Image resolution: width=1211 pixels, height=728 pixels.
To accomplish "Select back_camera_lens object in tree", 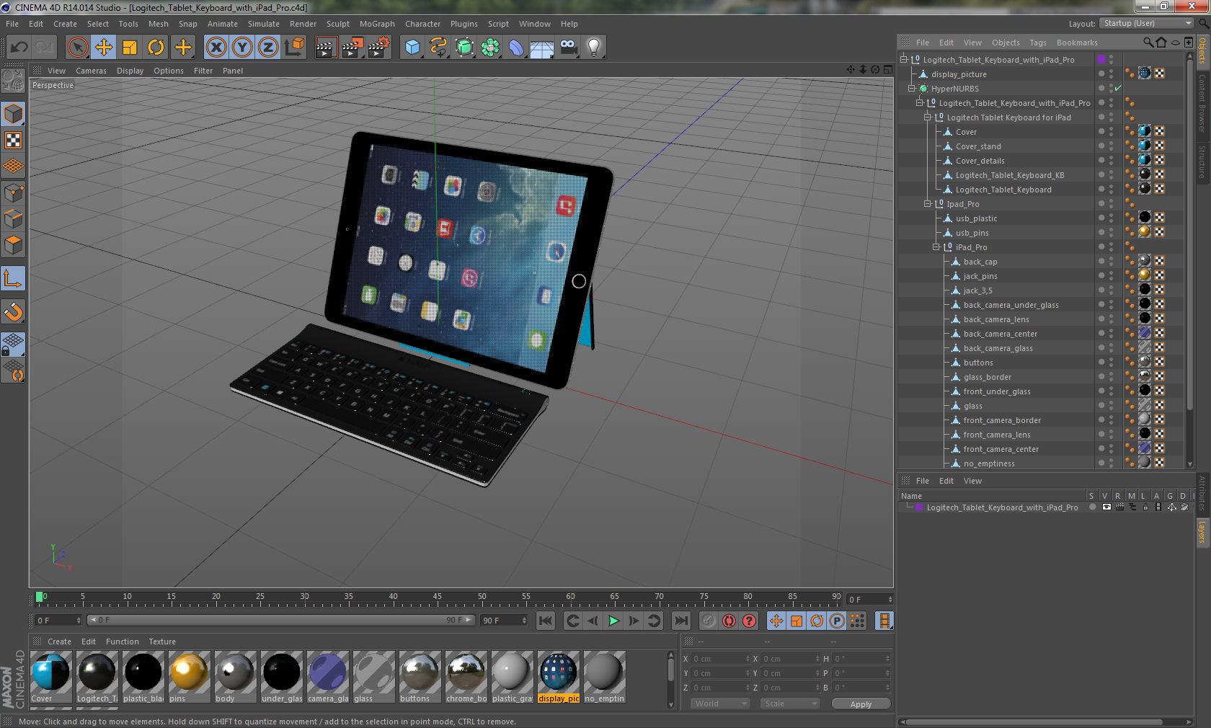I will (x=996, y=319).
